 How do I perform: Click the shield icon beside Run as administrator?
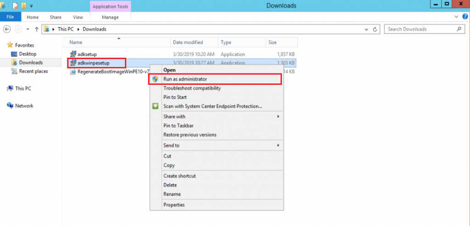(155, 79)
